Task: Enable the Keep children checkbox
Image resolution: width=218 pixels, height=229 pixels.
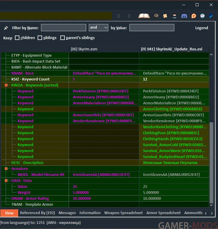Action: 17,38
